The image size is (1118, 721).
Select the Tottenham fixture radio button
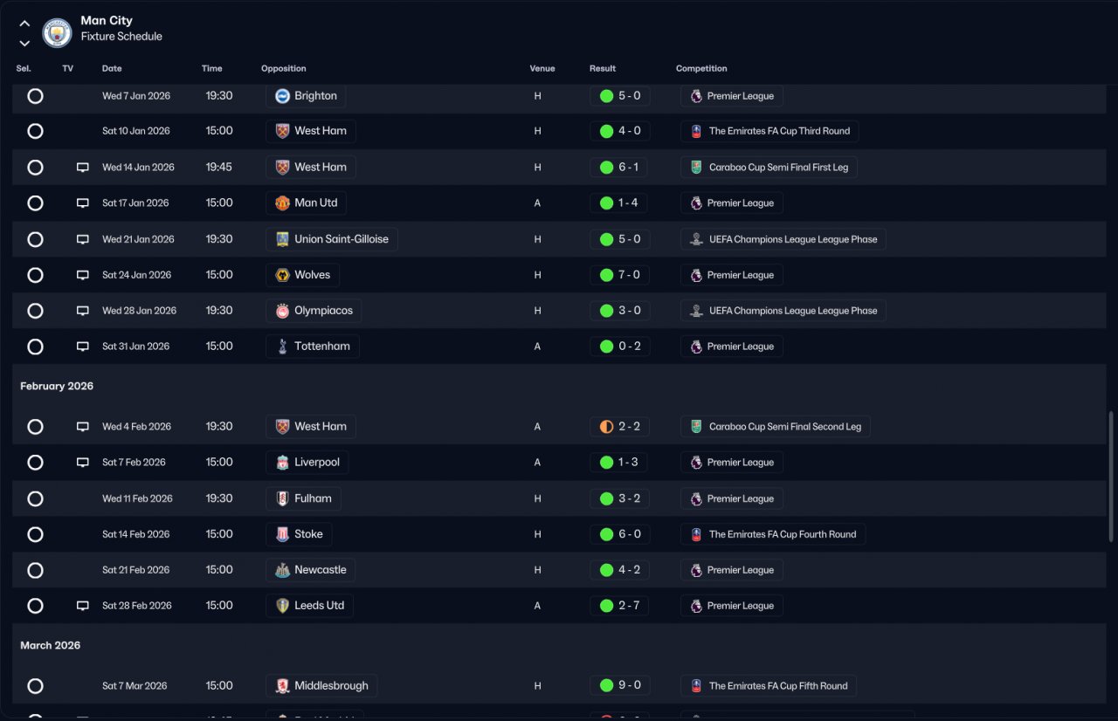pos(35,347)
